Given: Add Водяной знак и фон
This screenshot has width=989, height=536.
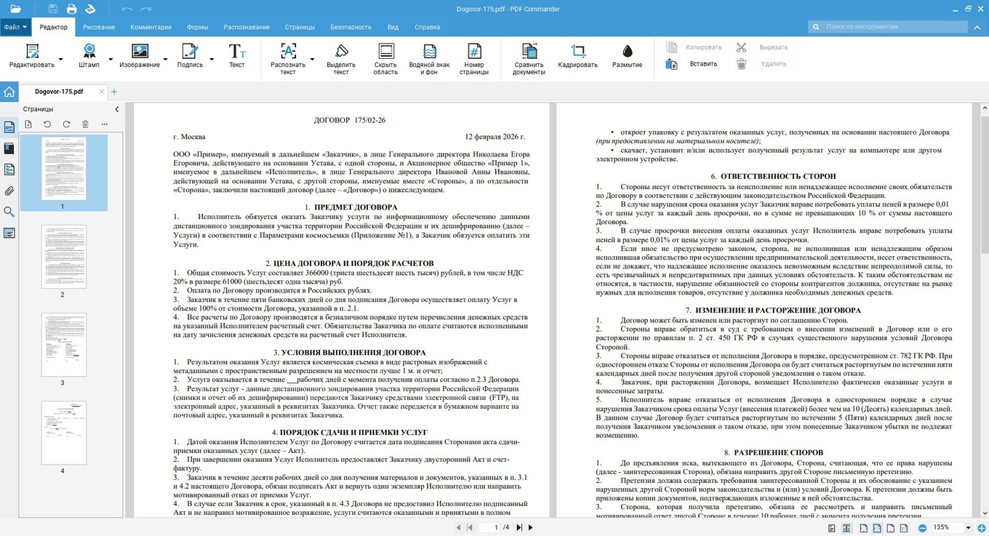Looking at the screenshot, I should pyautogui.click(x=429, y=58).
